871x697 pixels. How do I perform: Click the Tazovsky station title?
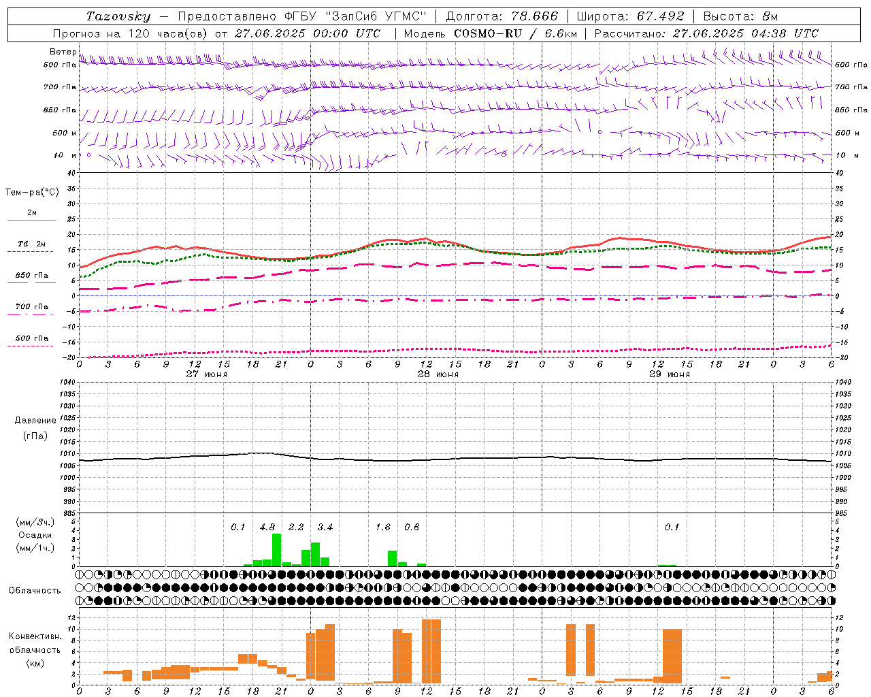pos(118,16)
